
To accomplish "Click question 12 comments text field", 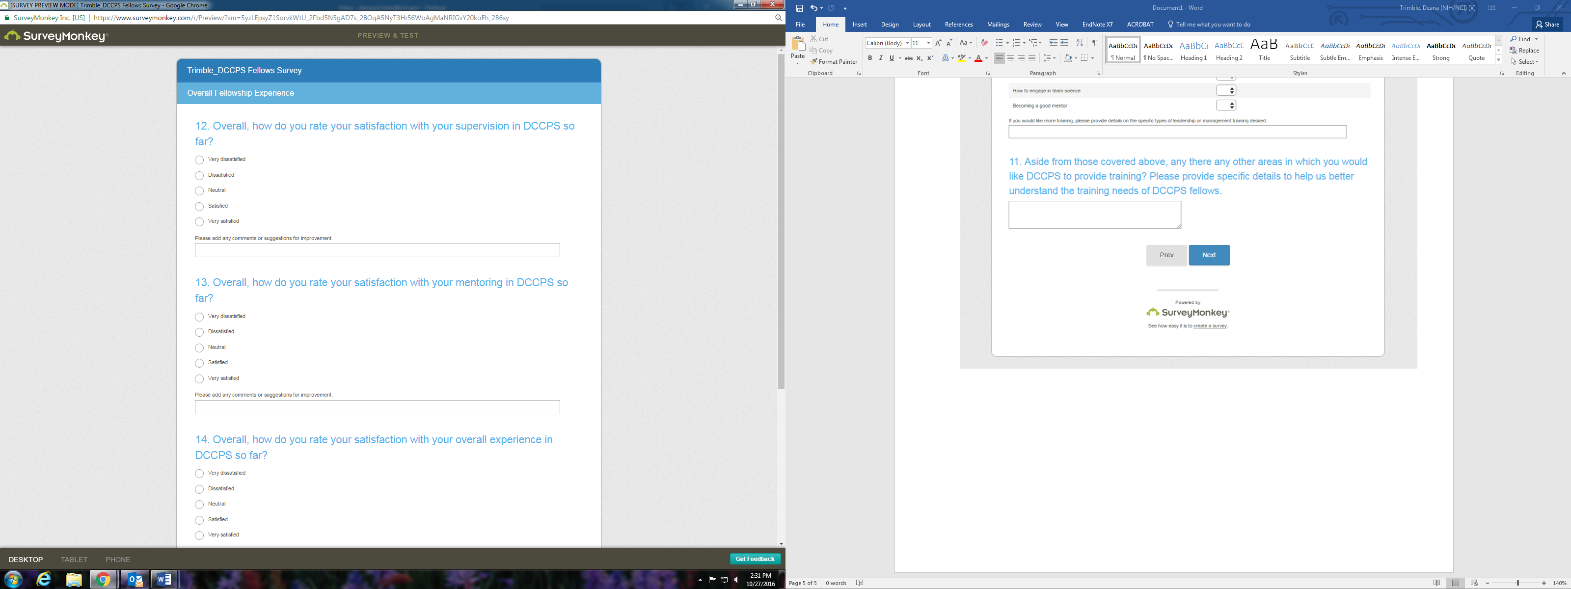I will 377,250.
